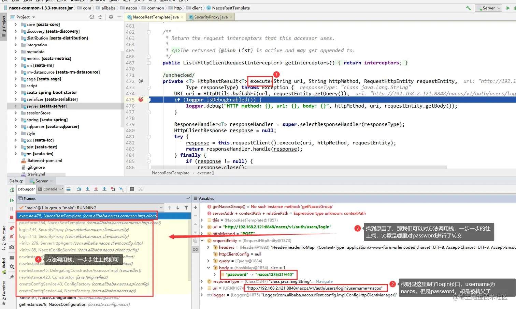This screenshot has width=516, height=309.
Task: Click the thread dump camera icon
Action: [x=12, y=247]
